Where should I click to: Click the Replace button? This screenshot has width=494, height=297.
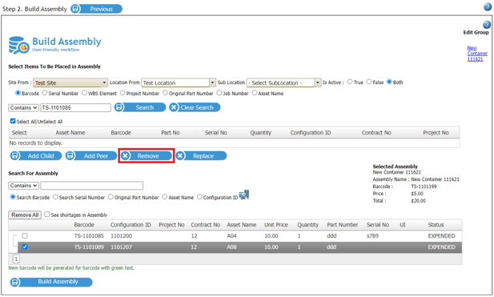click(x=201, y=156)
